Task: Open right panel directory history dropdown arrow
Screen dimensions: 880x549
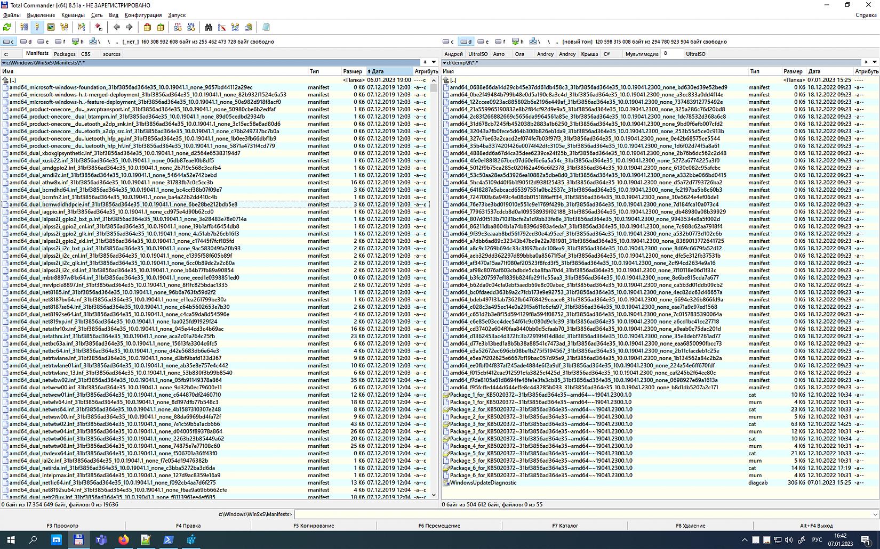Action: click(x=874, y=62)
